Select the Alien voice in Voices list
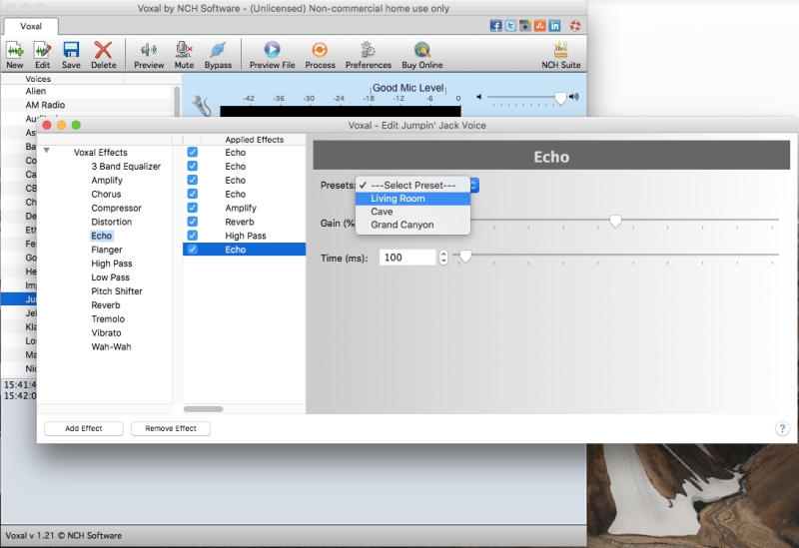This screenshot has width=799, height=548. tap(36, 91)
